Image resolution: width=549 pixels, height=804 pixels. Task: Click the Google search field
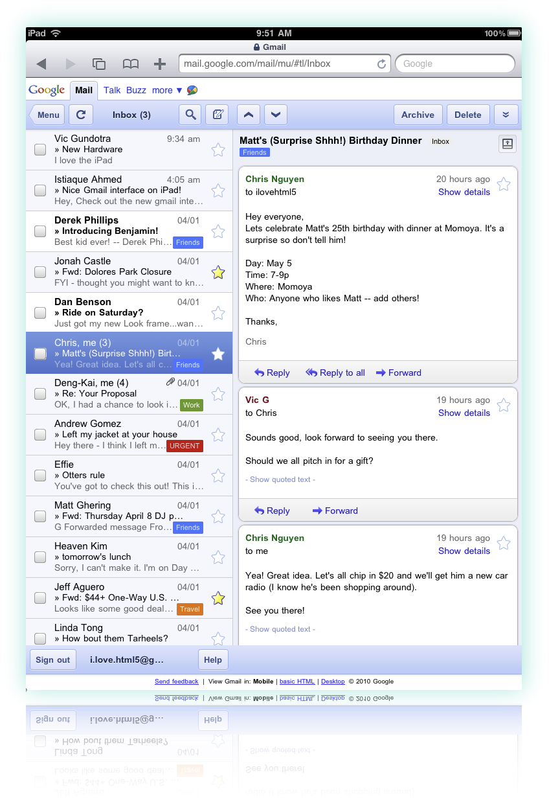pos(455,63)
